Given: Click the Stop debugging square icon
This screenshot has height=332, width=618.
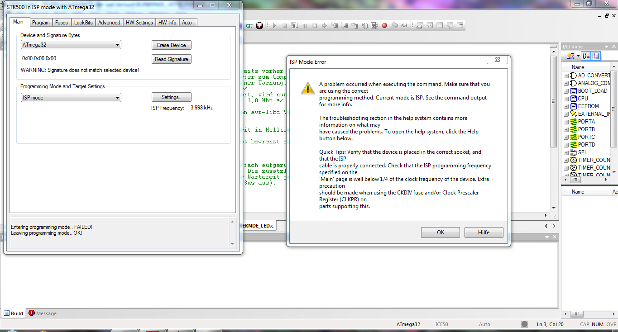Looking at the screenshot, I should point(285,26).
